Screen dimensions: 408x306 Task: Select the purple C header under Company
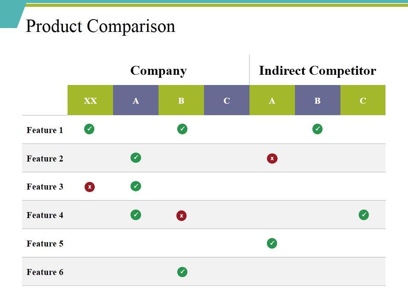tap(227, 100)
